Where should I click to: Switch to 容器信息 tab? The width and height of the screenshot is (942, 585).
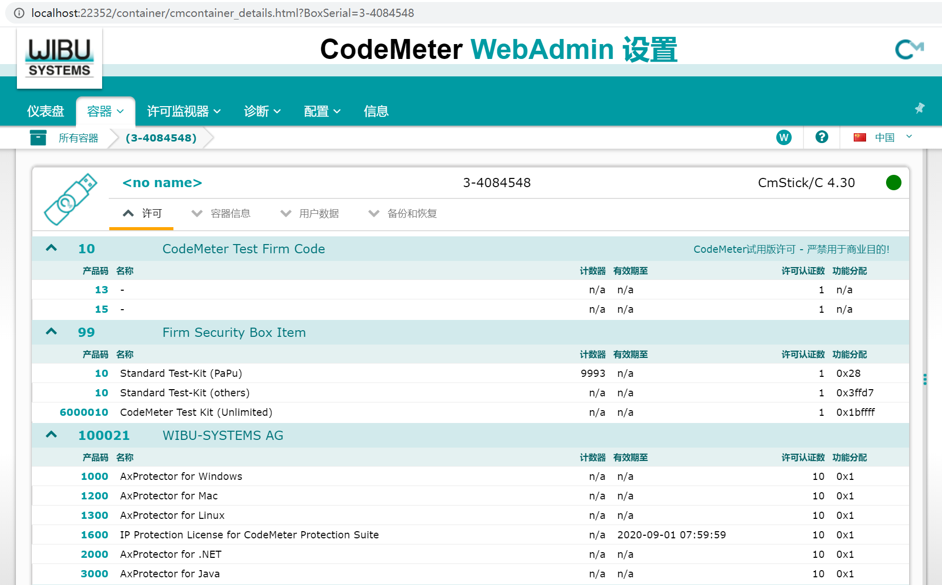[221, 213]
